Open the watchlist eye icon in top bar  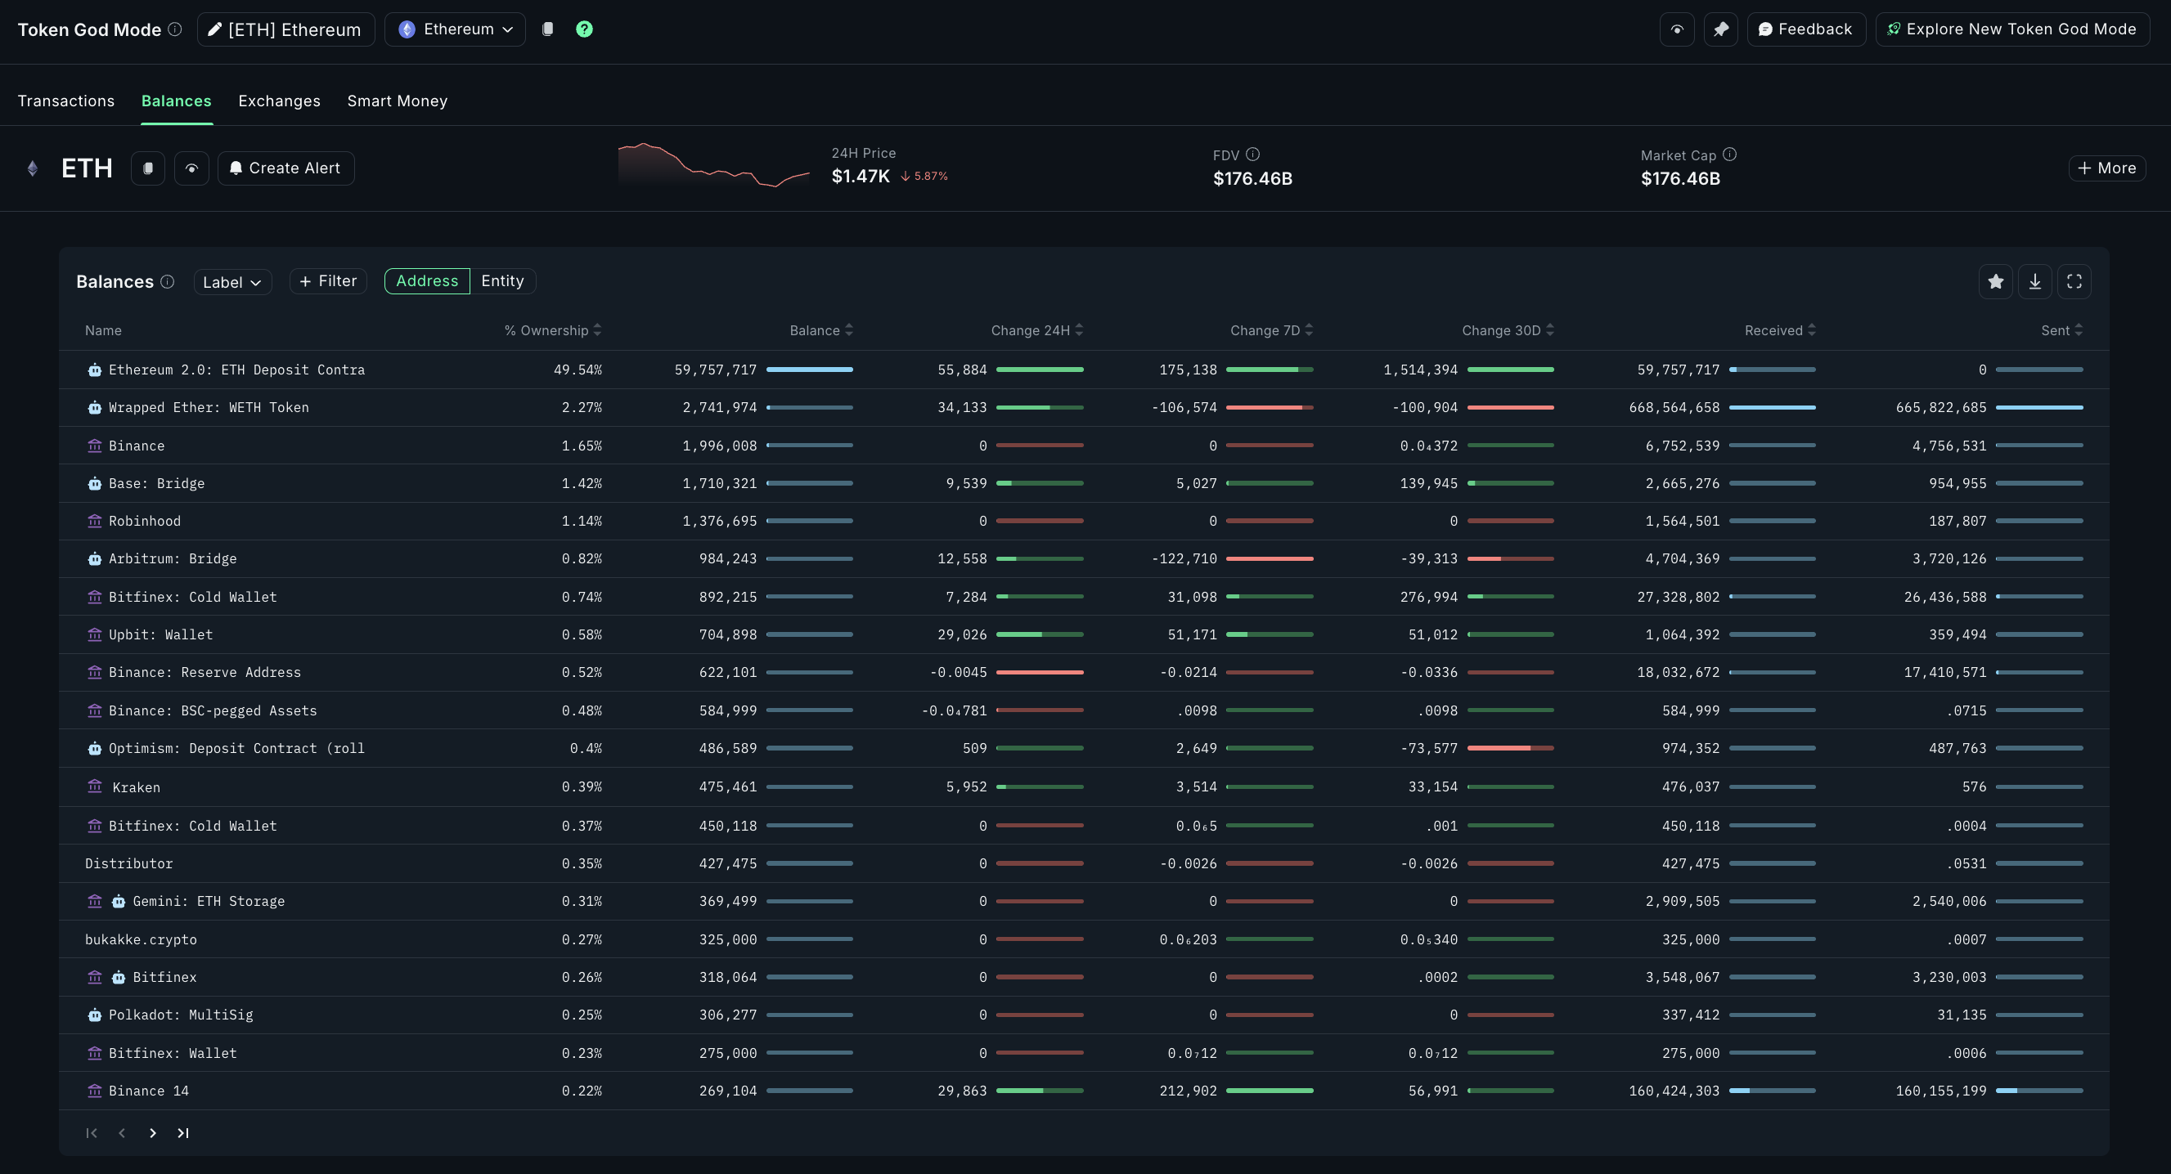(x=1677, y=29)
